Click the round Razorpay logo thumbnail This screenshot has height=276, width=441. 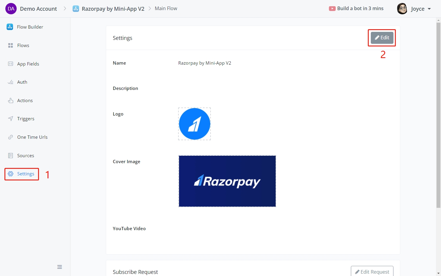coord(194,124)
